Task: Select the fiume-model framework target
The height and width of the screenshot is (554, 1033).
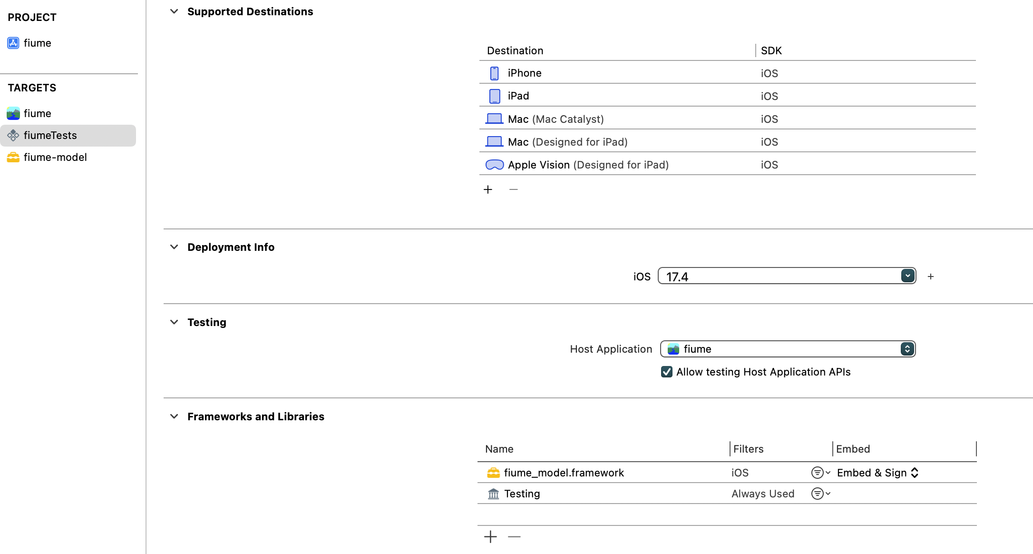Action: 68,157
